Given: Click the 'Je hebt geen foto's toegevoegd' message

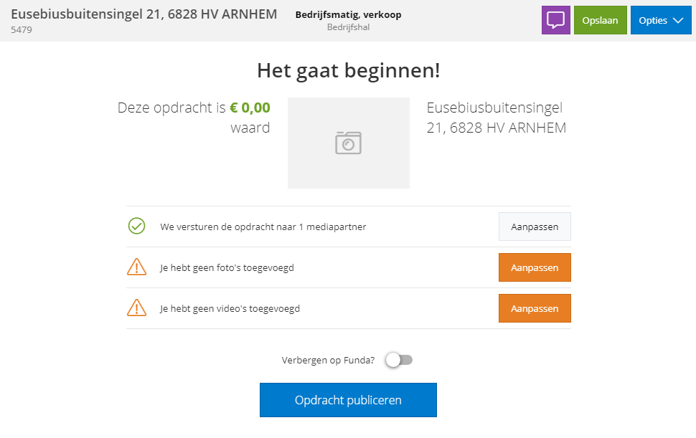Looking at the screenshot, I should point(227,268).
